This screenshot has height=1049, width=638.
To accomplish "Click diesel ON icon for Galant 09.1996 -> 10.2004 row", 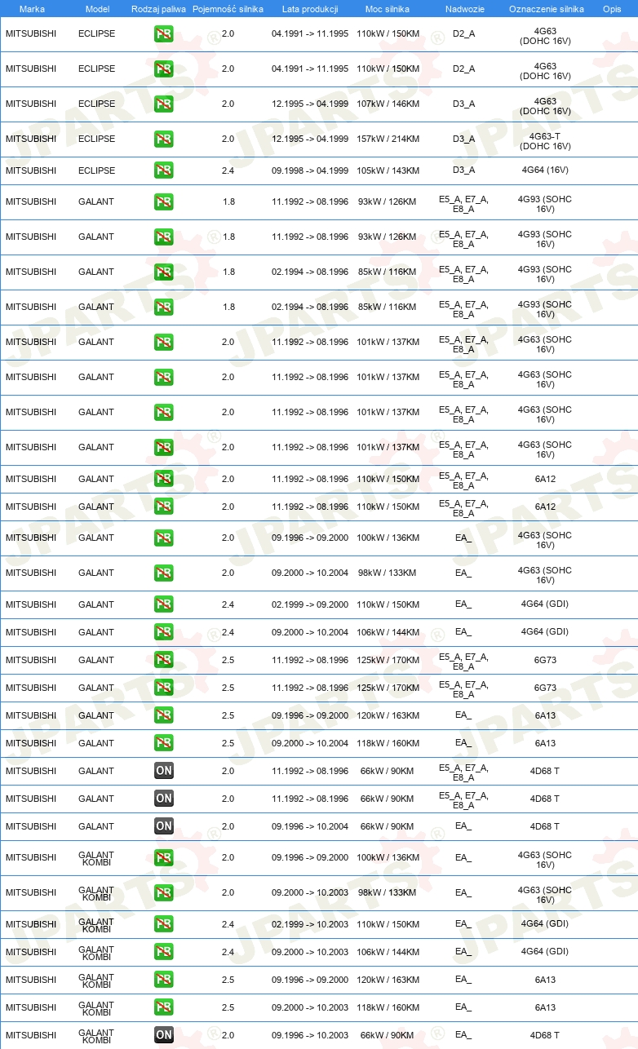I will (x=164, y=826).
